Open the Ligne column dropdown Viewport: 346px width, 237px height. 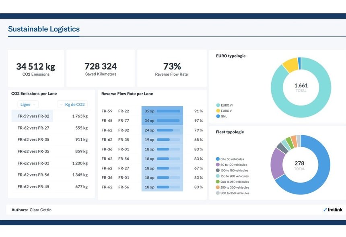click(x=28, y=104)
